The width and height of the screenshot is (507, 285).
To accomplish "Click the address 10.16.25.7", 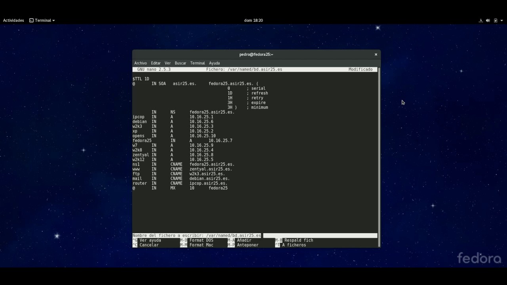I will pos(220,141).
